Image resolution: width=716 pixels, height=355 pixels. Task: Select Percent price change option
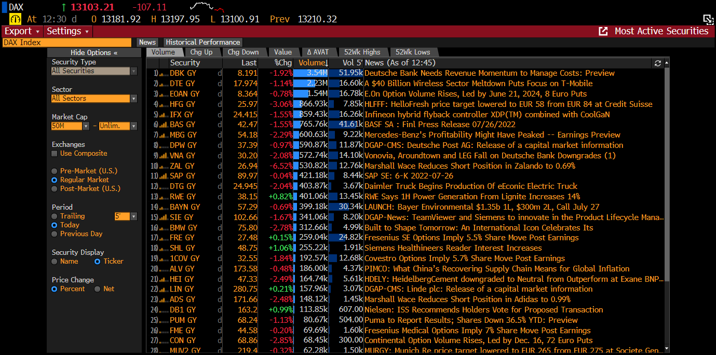click(x=55, y=289)
